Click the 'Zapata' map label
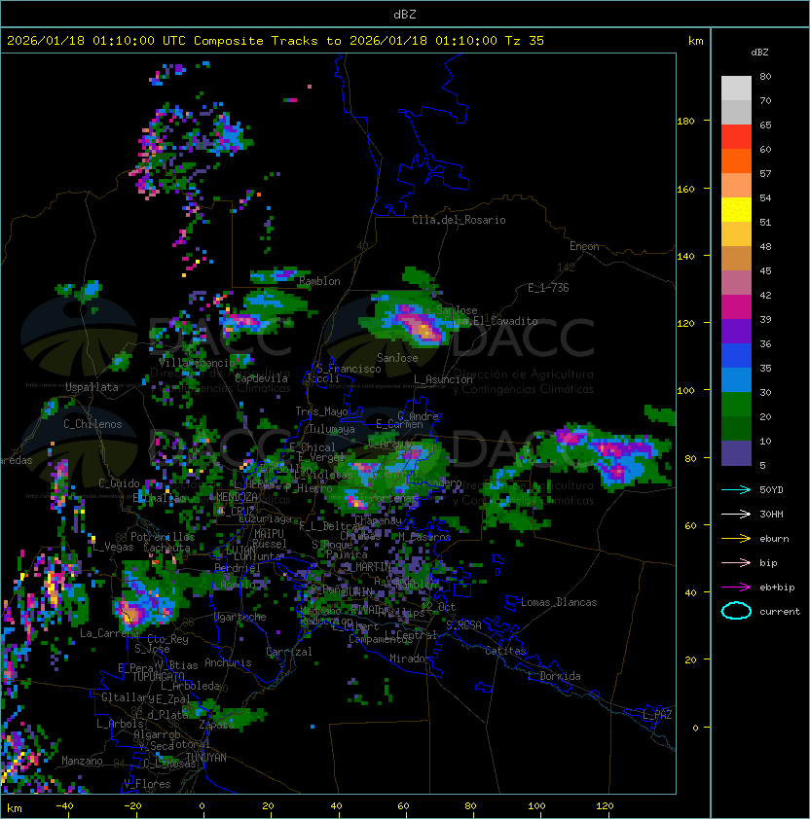Screen dimensions: 810x819 216,725
